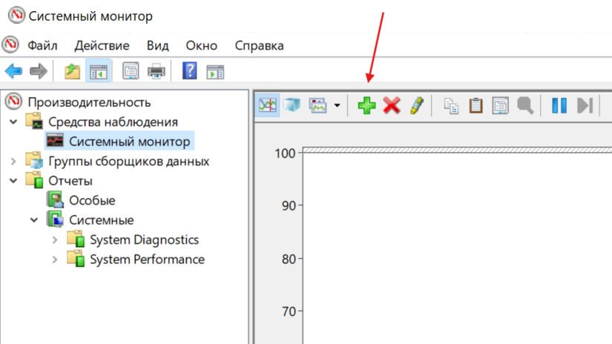Click the Highlight pencil icon
The image size is (612, 344).
tap(415, 106)
